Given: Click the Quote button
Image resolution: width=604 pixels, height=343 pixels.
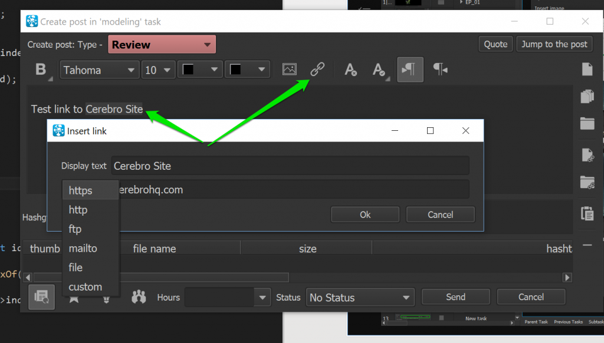Looking at the screenshot, I should [x=495, y=44].
